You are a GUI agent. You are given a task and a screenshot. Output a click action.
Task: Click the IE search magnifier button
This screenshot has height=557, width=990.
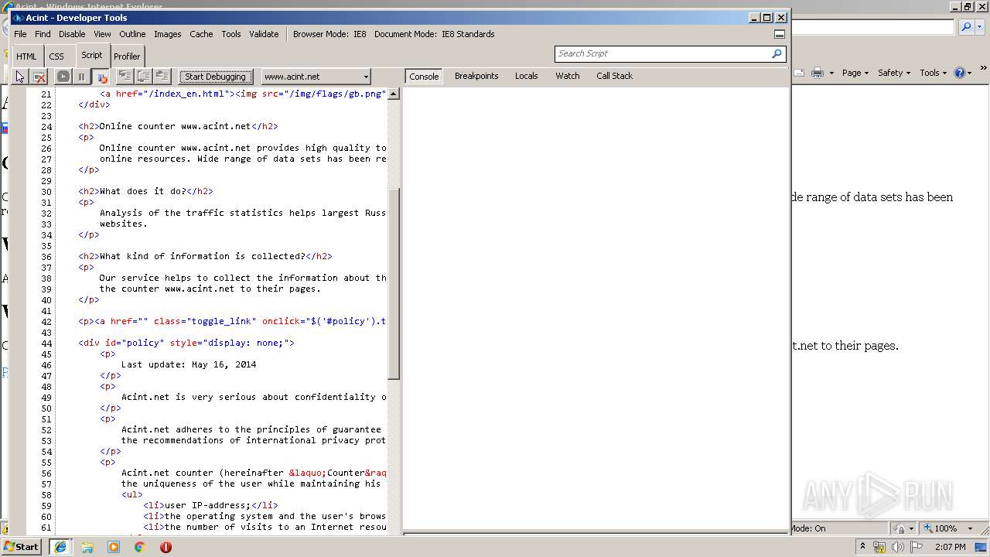[966, 27]
